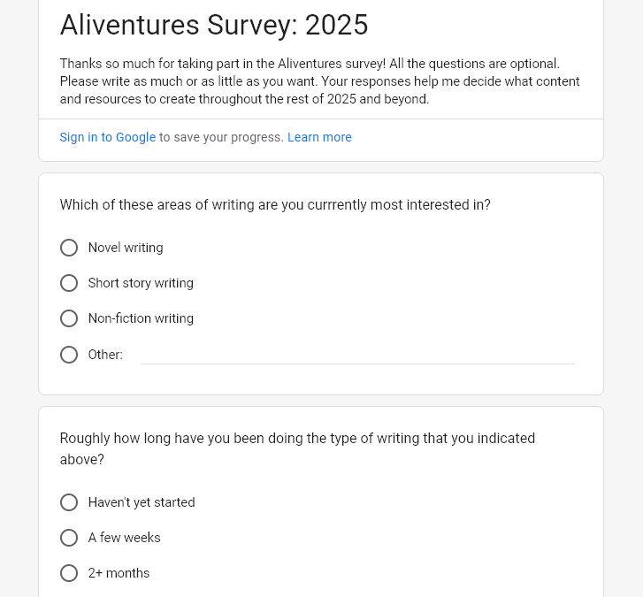Choose the "Short story writing" radio circle
Image resolution: width=643 pixels, height=597 pixels.
[x=69, y=284]
